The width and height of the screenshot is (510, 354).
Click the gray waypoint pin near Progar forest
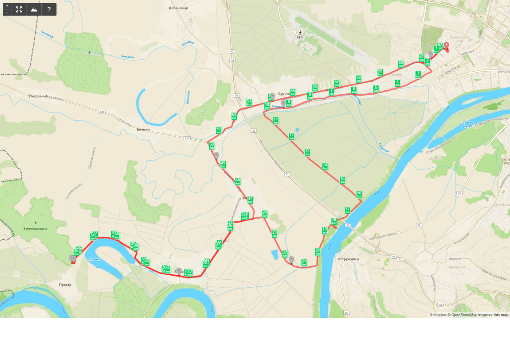pyautogui.click(x=73, y=258)
